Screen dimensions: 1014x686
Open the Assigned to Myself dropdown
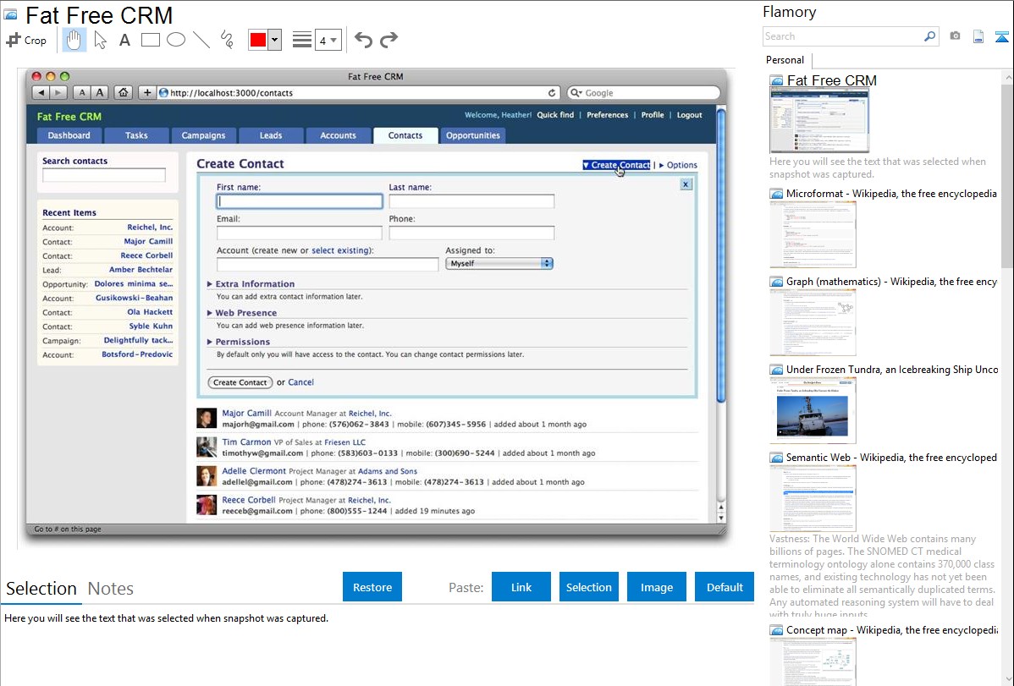(x=499, y=263)
